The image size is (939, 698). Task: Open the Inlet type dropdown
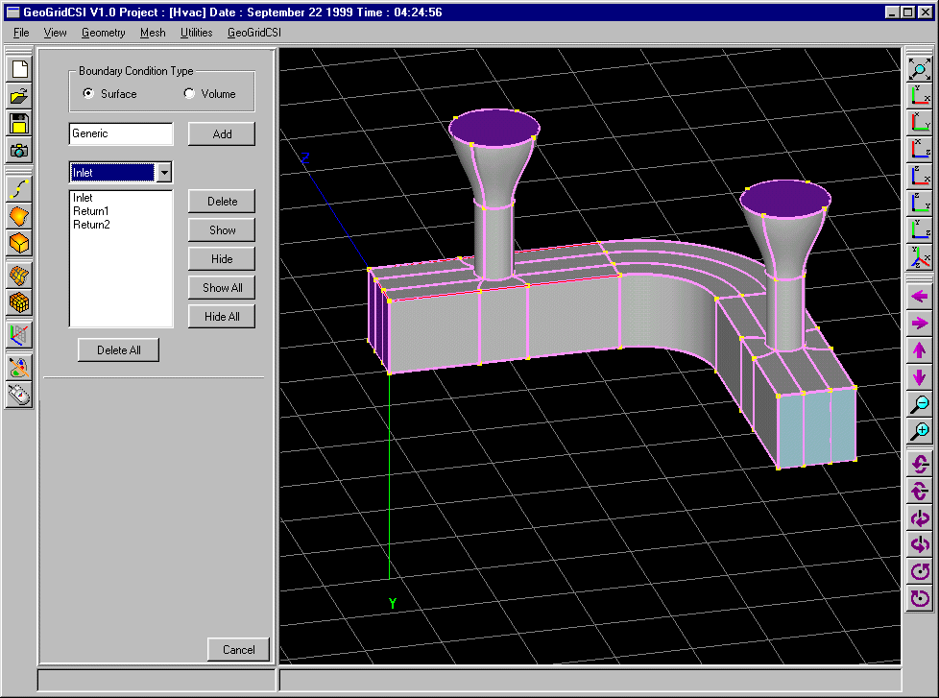(164, 173)
